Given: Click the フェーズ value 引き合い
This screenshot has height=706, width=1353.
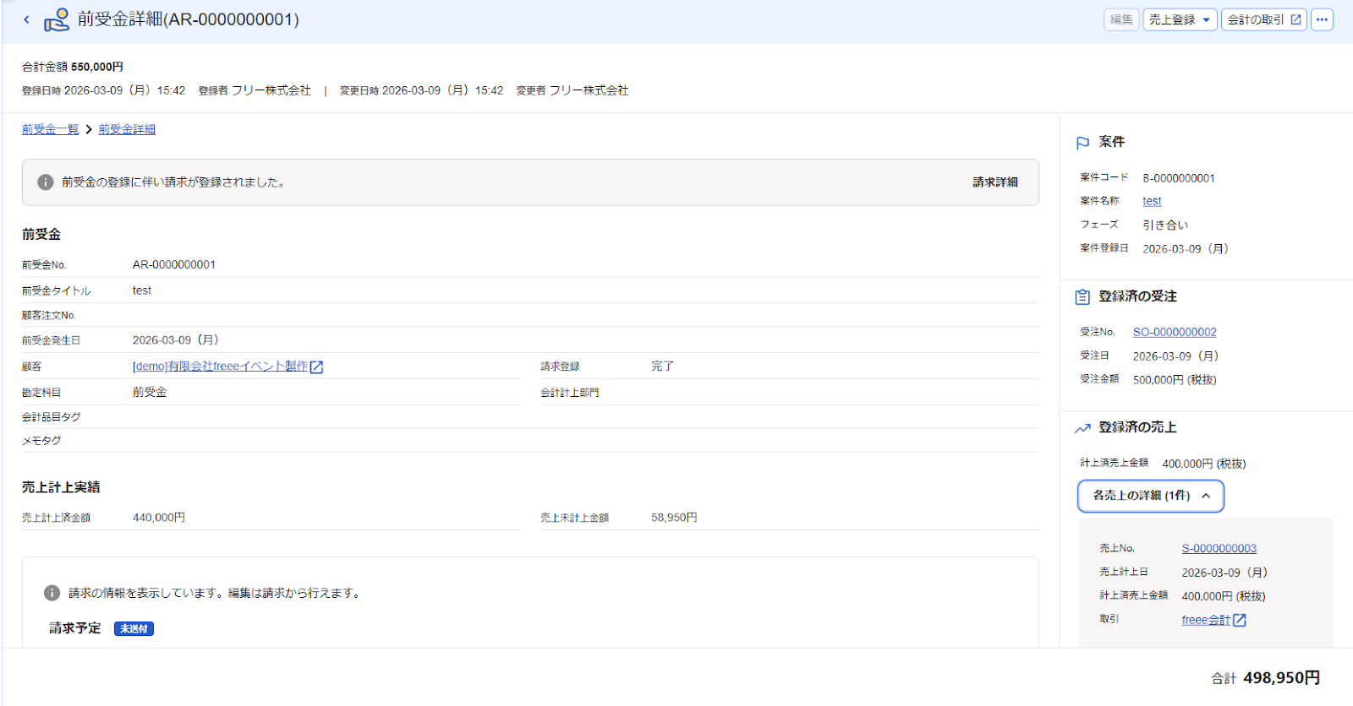Looking at the screenshot, I should pyautogui.click(x=1165, y=225).
